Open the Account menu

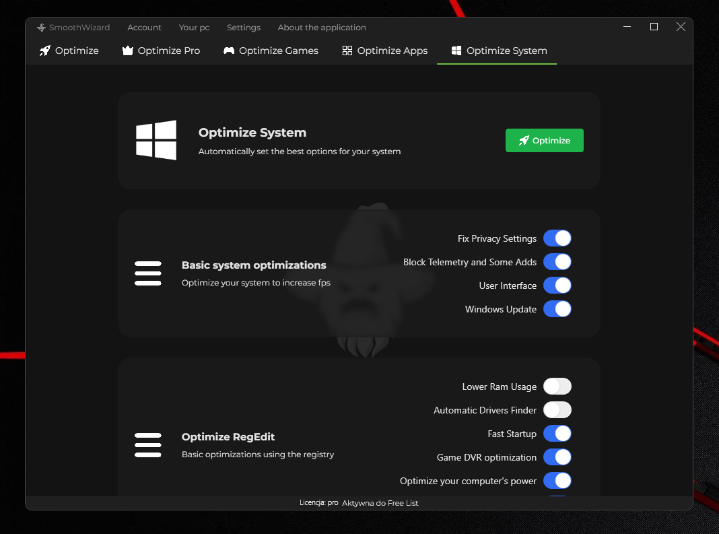pyautogui.click(x=143, y=27)
